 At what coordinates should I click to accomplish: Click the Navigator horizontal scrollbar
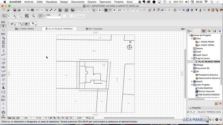[x=196, y=99]
